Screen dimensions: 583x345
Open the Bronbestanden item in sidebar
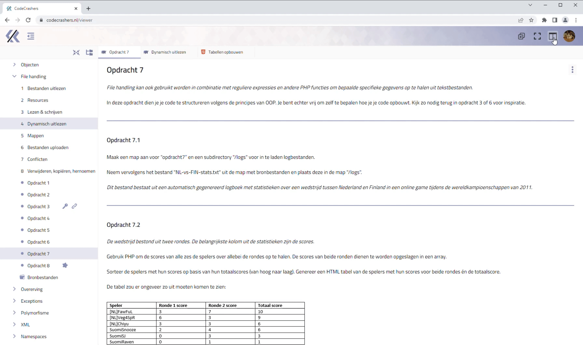[43, 277]
